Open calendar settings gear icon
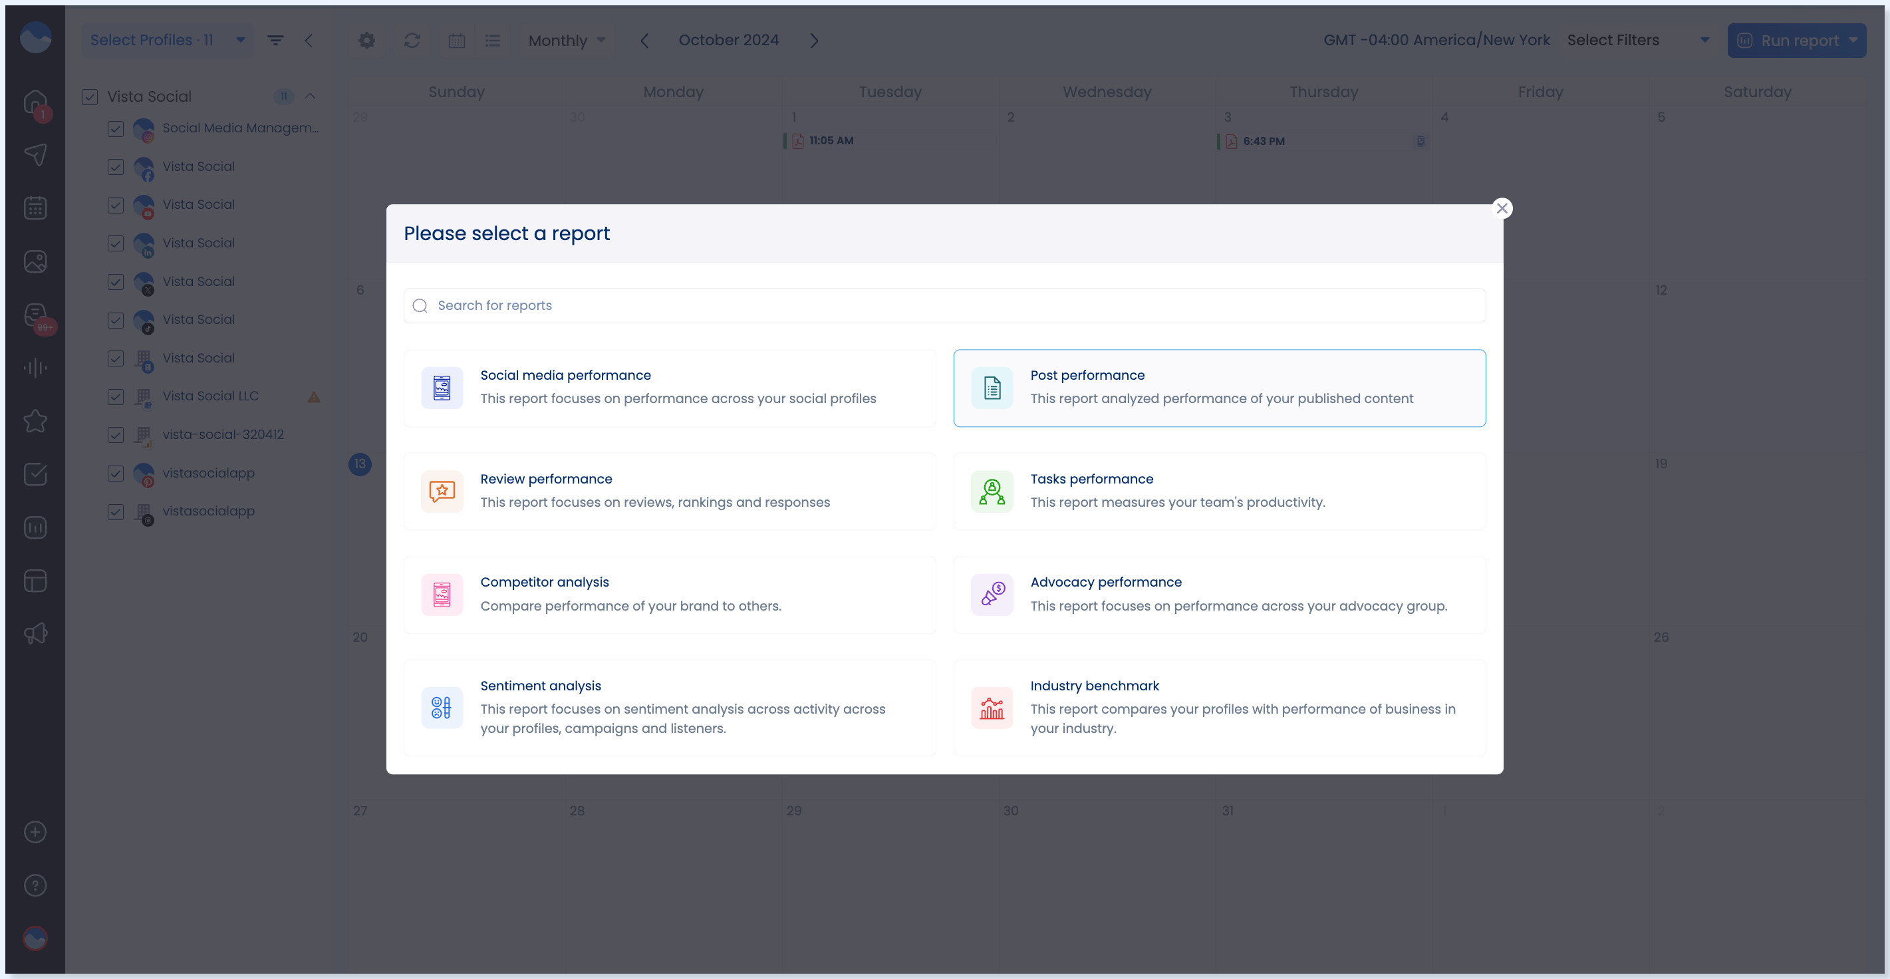 (x=367, y=41)
